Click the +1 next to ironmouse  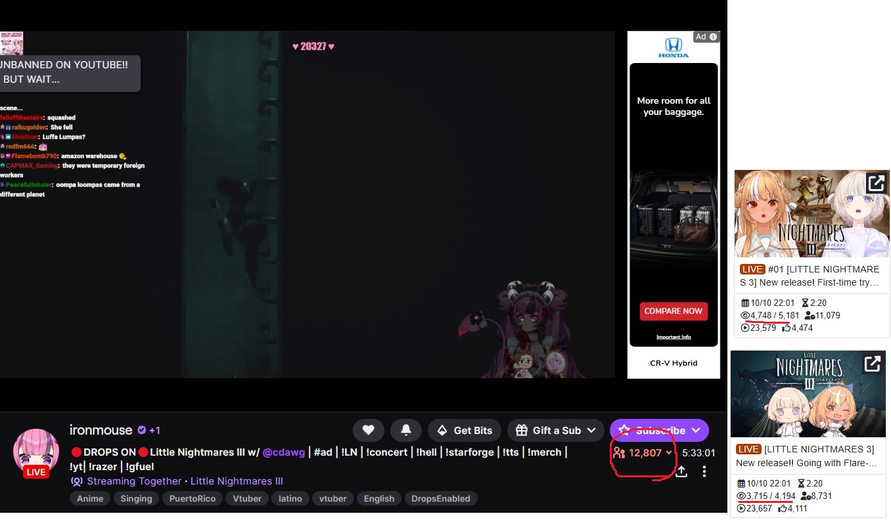pos(154,430)
